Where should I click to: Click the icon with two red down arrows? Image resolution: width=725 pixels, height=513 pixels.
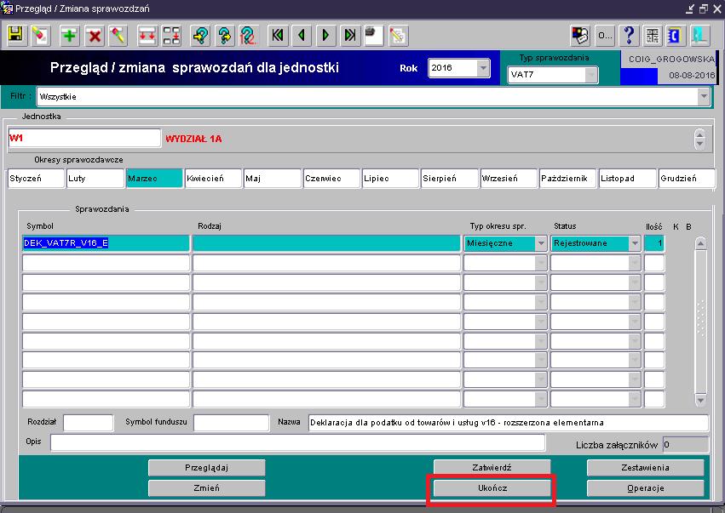click(147, 35)
